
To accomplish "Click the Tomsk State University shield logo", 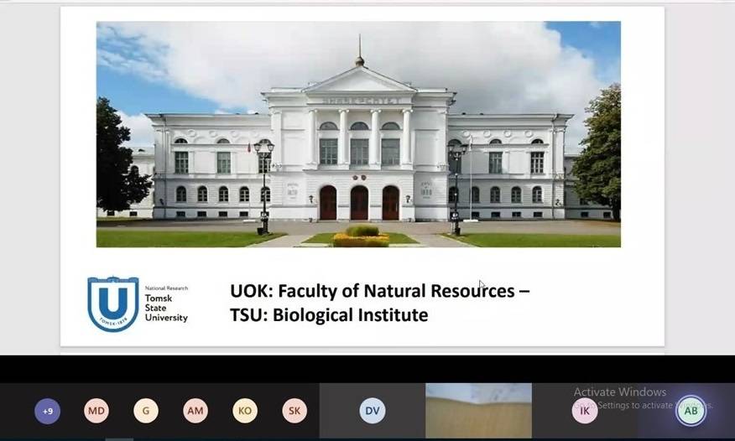I will point(113,304).
